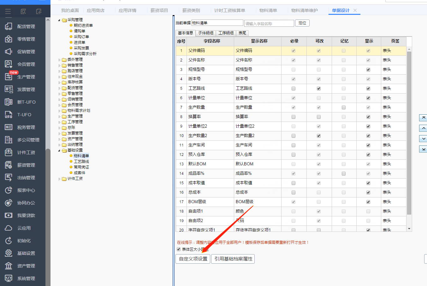The image size is (427, 286).
Task: Toggle 可改 checkbox for 生产数量2 row
Action: 319,136
